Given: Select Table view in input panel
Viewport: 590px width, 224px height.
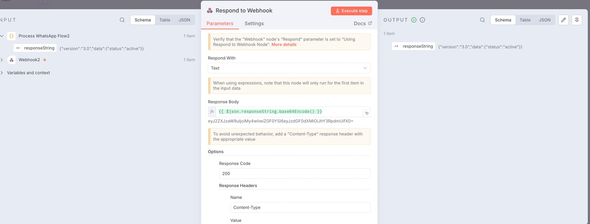Looking at the screenshot, I should pyautogui.click(x=165, y=20).
